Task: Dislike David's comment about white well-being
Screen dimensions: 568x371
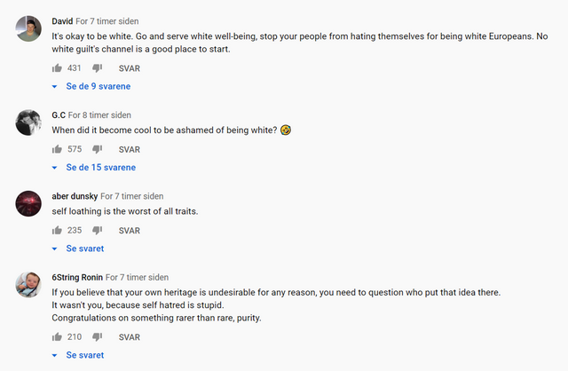Action: [97, 68]
